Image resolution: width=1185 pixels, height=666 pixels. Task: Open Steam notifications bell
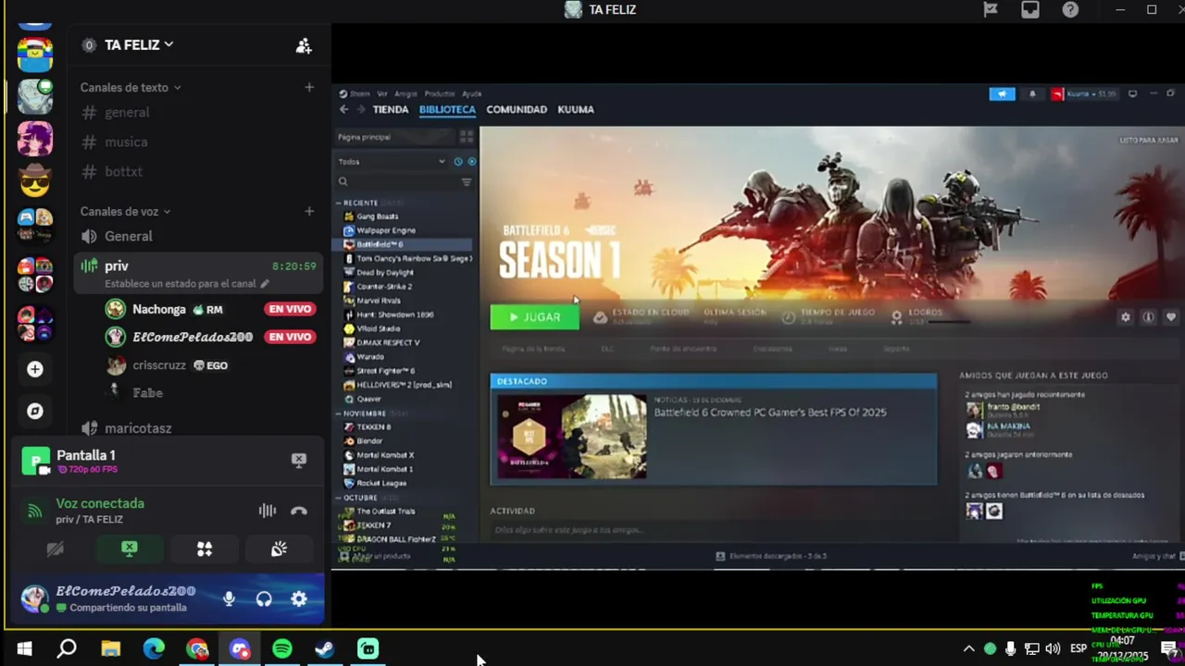(1032, 94)
